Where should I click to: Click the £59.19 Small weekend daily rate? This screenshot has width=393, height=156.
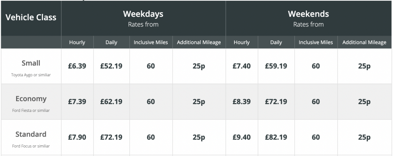[x=276, y=66]
